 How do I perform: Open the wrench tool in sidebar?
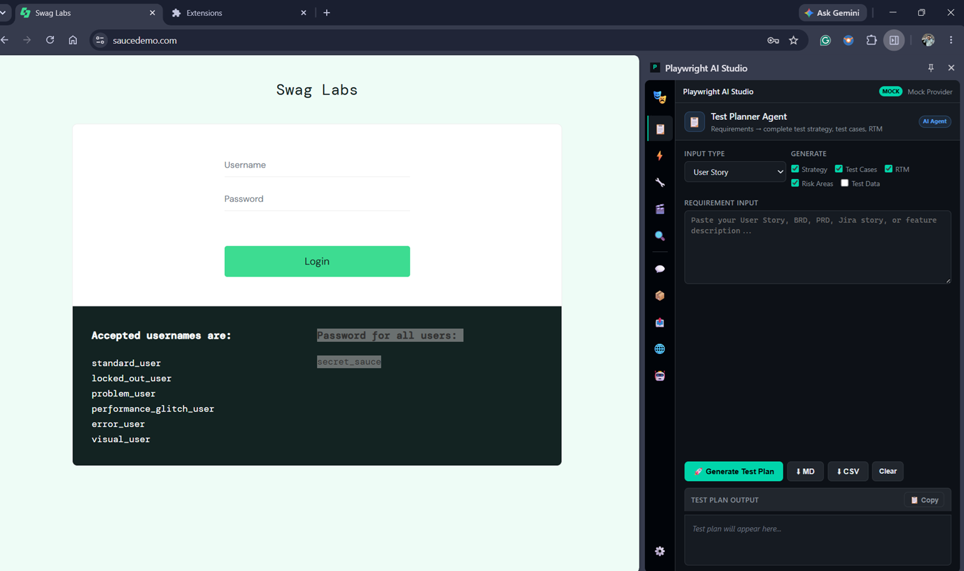[x=660, y=183]
